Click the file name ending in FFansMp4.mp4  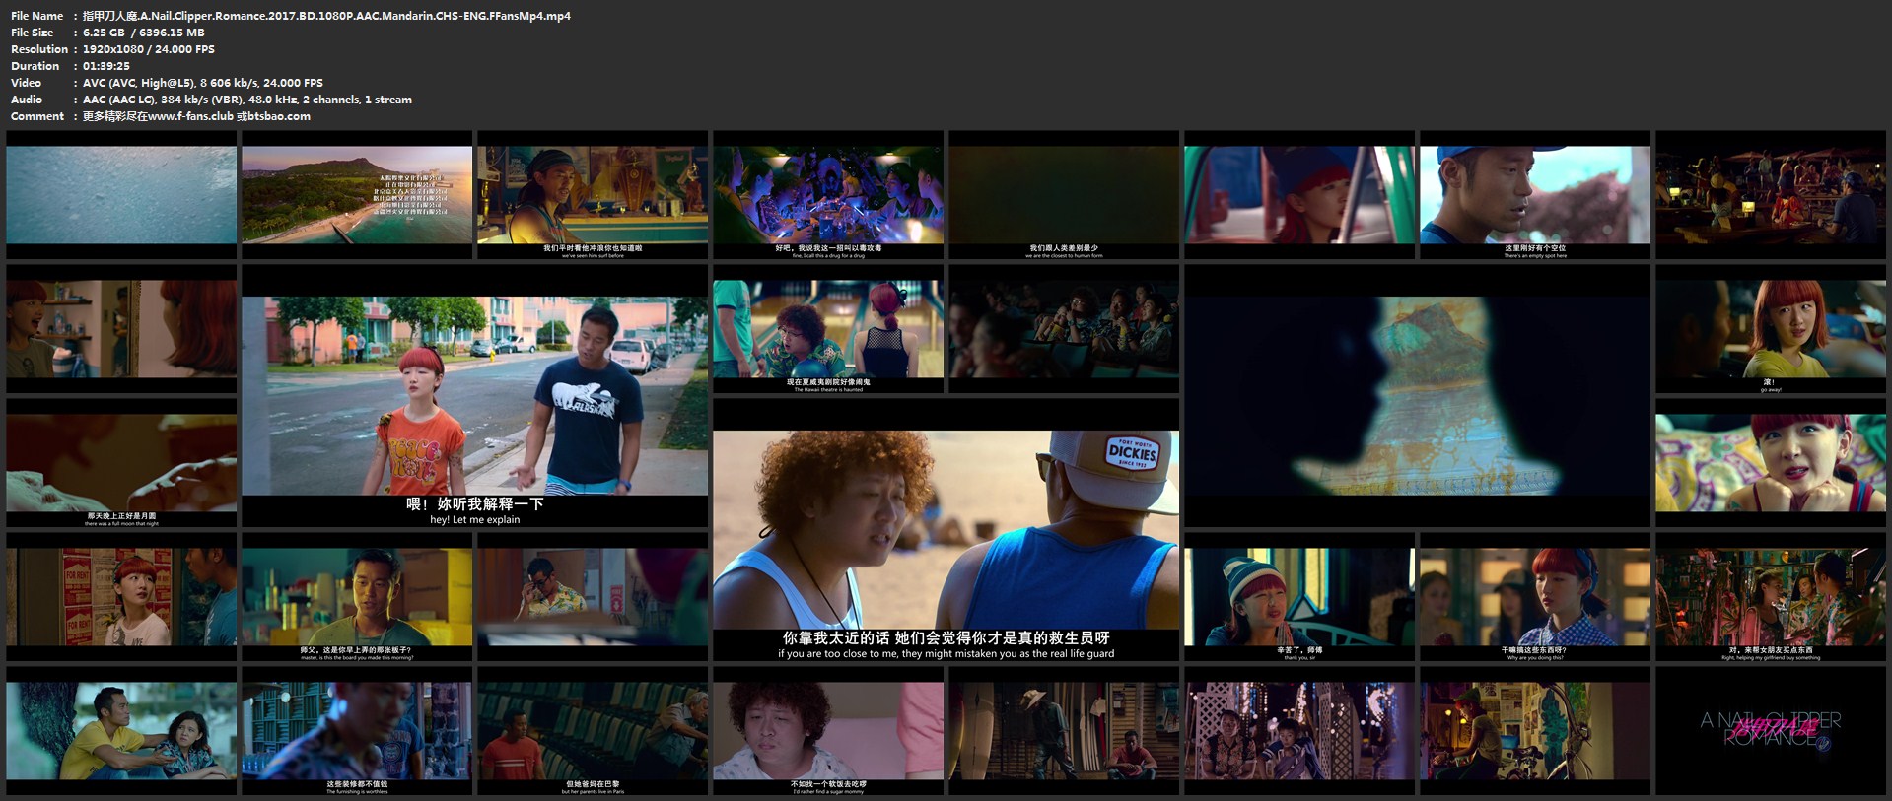pyautogui.click(x=326, y=16)
